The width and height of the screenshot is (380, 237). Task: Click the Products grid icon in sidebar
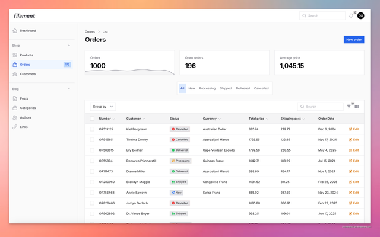[15, 55]
